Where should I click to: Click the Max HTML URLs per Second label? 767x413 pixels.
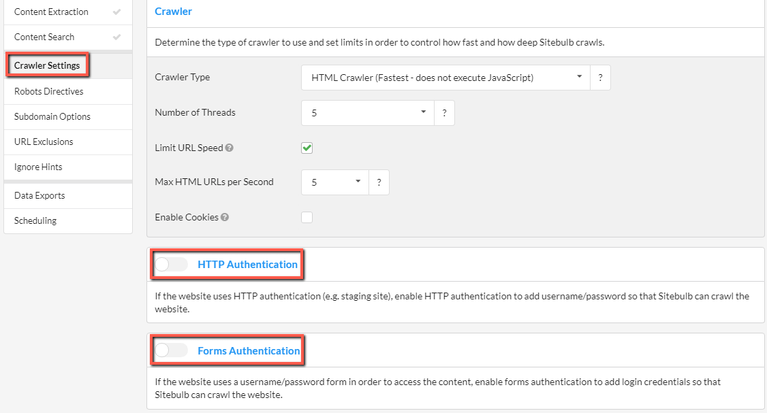tap(215, 182)
